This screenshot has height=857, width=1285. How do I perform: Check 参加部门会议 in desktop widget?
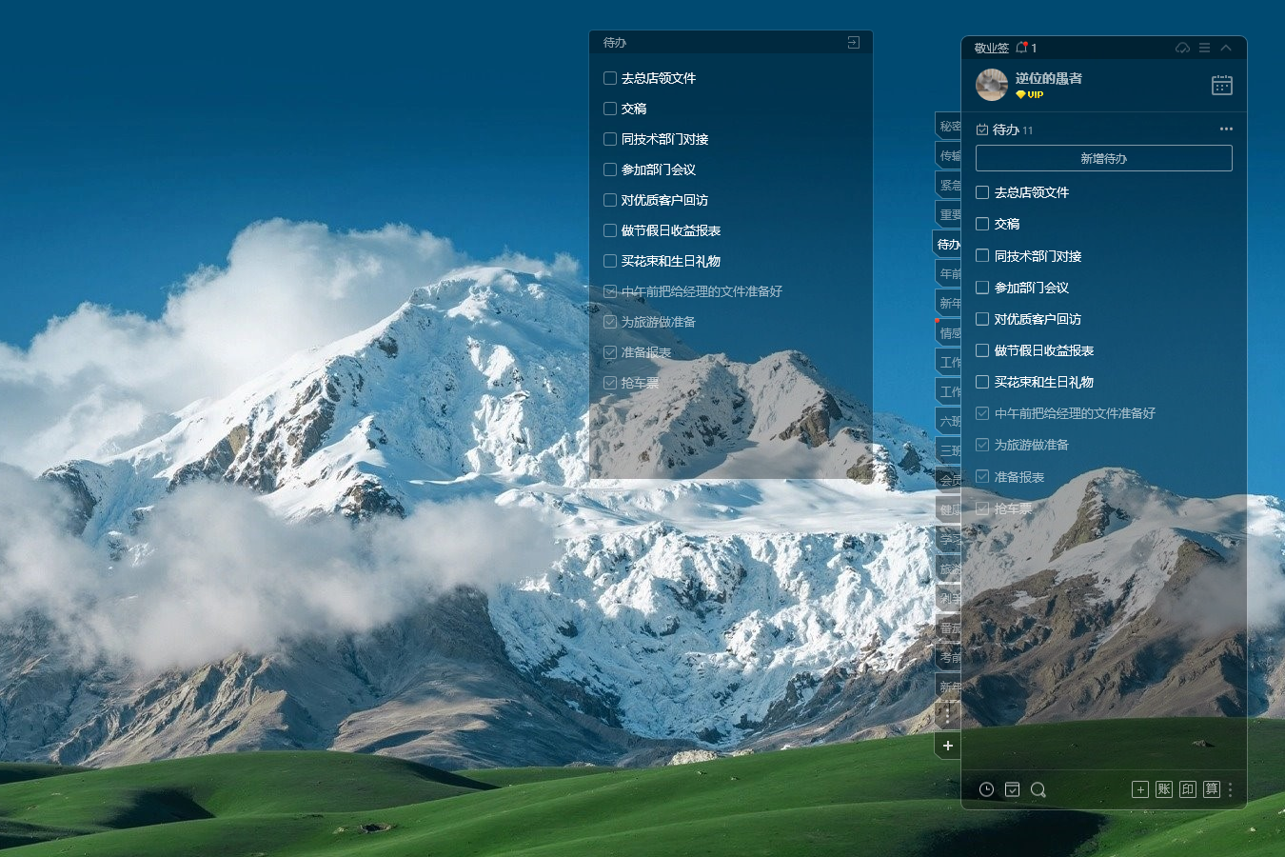pos(610,169)
